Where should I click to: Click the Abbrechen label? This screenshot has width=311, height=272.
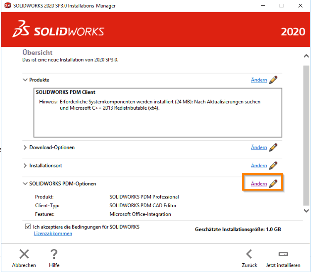[24, 265]
